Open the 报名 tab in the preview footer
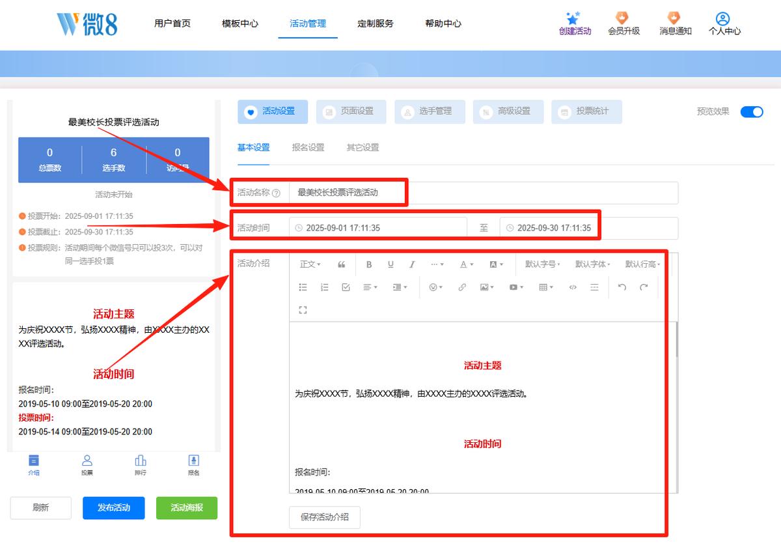Image resolution: width=781 pixels, height=551 pixels. click(193, 465)
